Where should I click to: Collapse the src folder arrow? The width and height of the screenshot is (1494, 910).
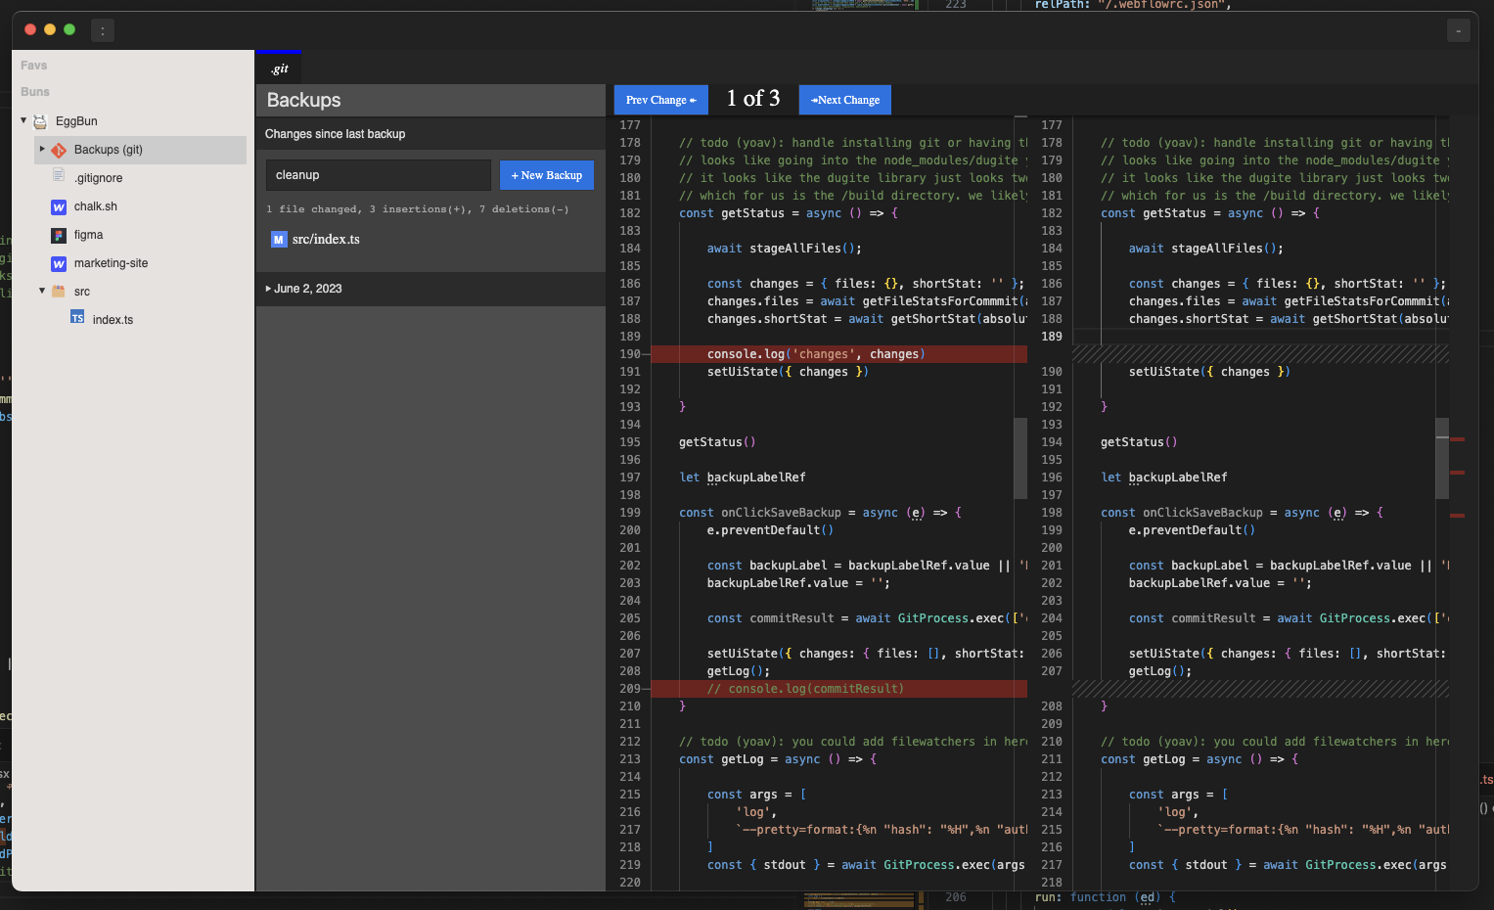42,291
